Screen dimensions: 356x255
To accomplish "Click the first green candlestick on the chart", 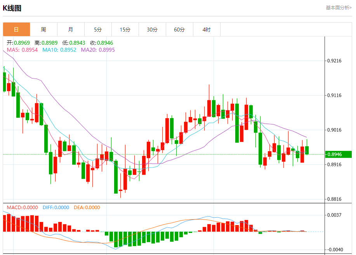I will coord(4,82).
